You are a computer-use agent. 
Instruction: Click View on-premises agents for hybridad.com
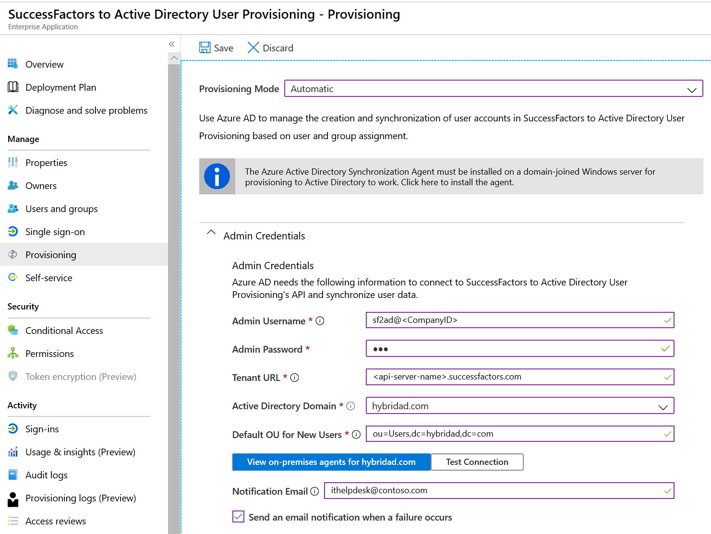click(x=331, y=462)
